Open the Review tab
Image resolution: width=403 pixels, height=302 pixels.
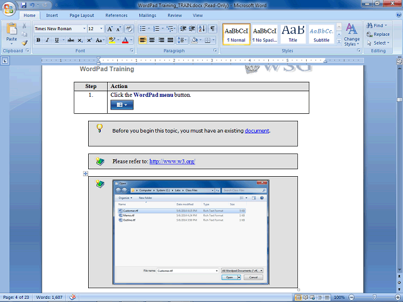point(175,15)
